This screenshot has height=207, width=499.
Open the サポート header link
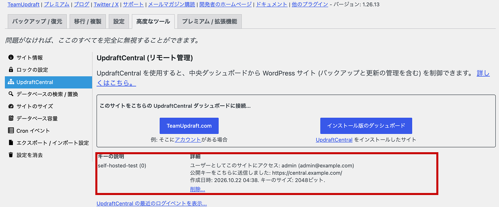tap(133, 5)
